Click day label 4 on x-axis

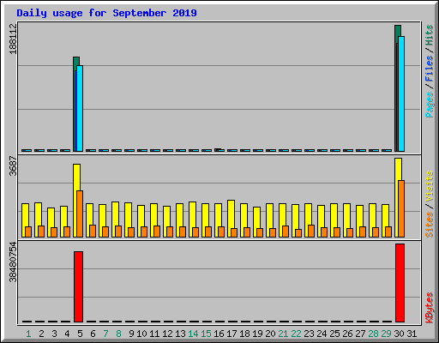pyautogui.click(x=67, y=334)
